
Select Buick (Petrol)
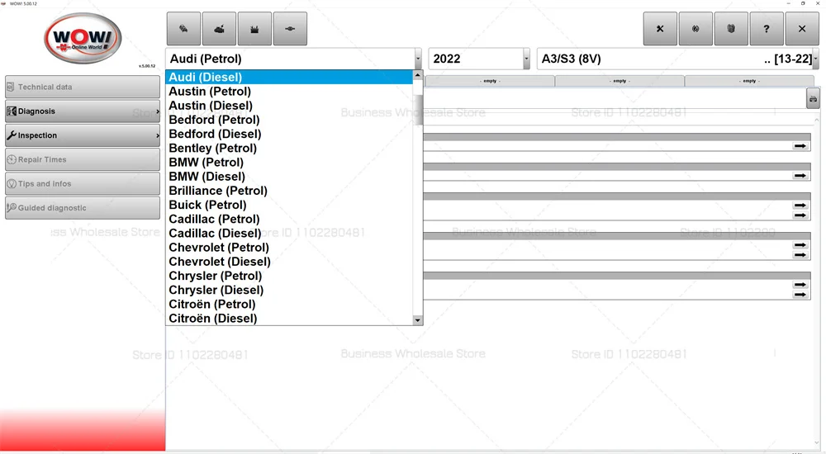tap(289, 205)
